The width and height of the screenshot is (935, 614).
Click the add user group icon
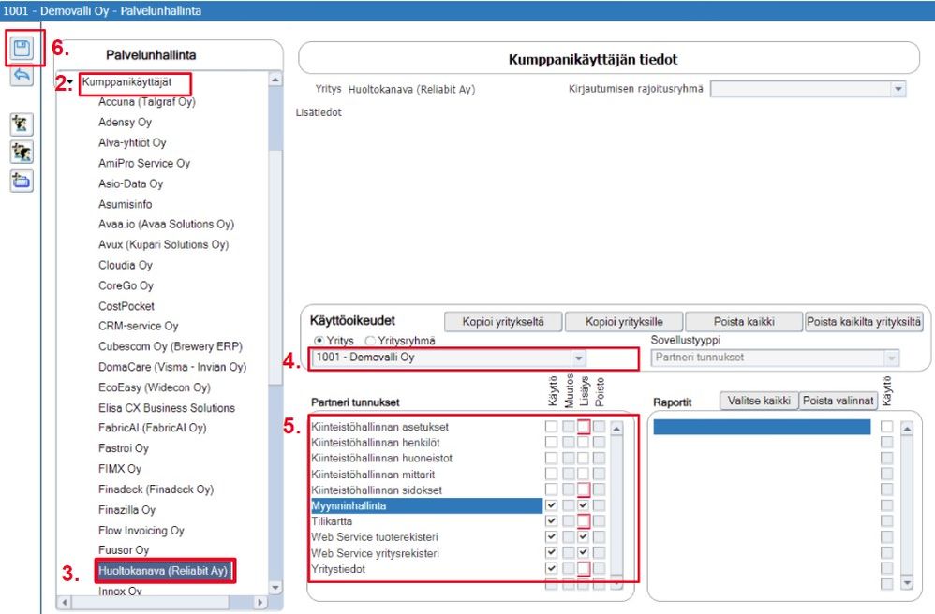[22, 153]
